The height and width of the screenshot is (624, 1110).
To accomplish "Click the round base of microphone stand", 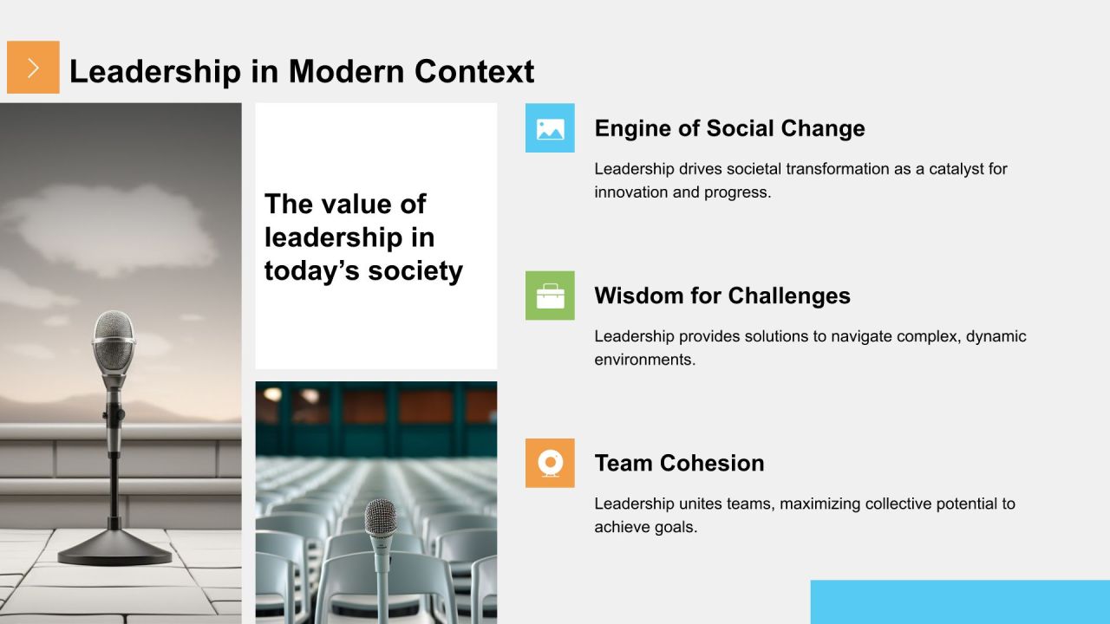I will 115,548.
